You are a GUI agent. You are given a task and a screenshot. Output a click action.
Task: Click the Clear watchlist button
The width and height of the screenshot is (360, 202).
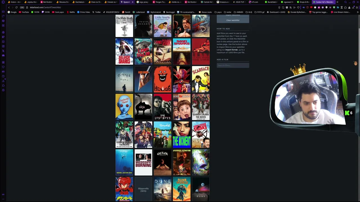(x=233, y=20)
